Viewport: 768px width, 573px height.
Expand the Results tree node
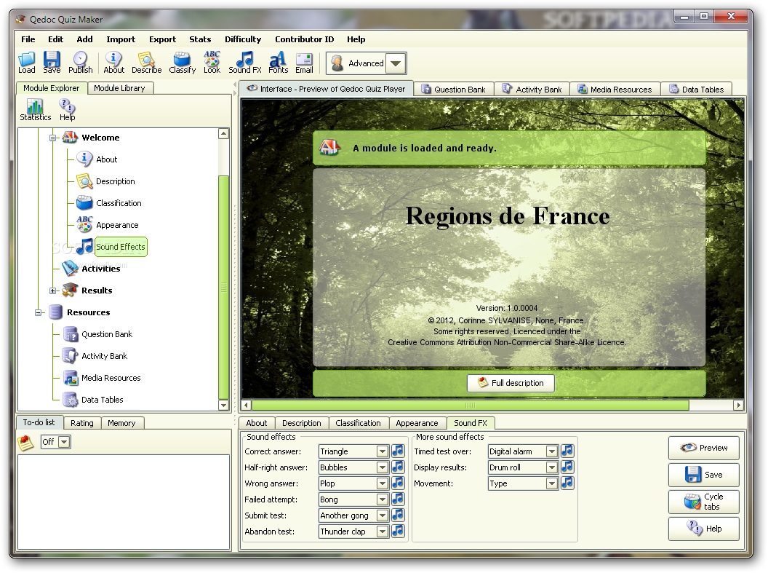tap(53, 291)
